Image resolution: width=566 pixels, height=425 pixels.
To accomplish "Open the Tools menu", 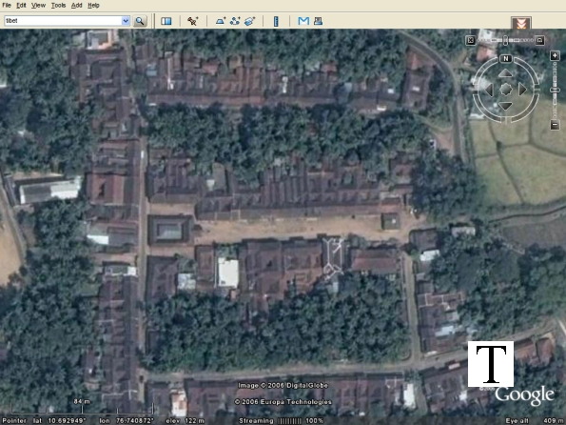I will click(58, 6).
